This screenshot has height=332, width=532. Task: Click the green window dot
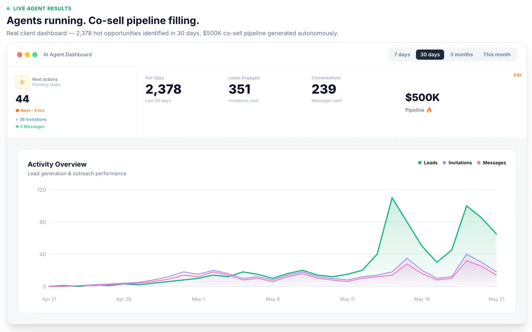click(35, 54)
